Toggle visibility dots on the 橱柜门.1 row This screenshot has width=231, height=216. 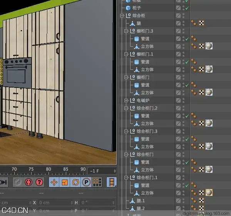click(183, 54)
